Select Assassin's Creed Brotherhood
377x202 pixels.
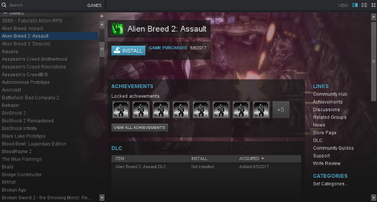tap(50, 59)
